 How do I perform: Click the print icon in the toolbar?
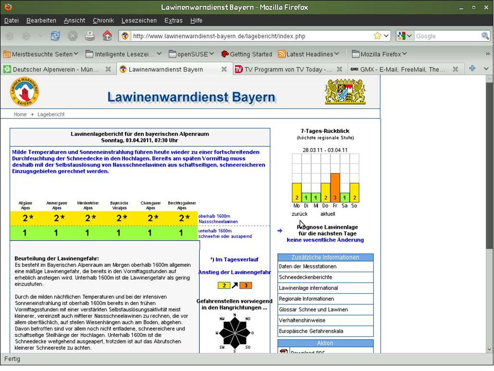click(x=90, y=36)
